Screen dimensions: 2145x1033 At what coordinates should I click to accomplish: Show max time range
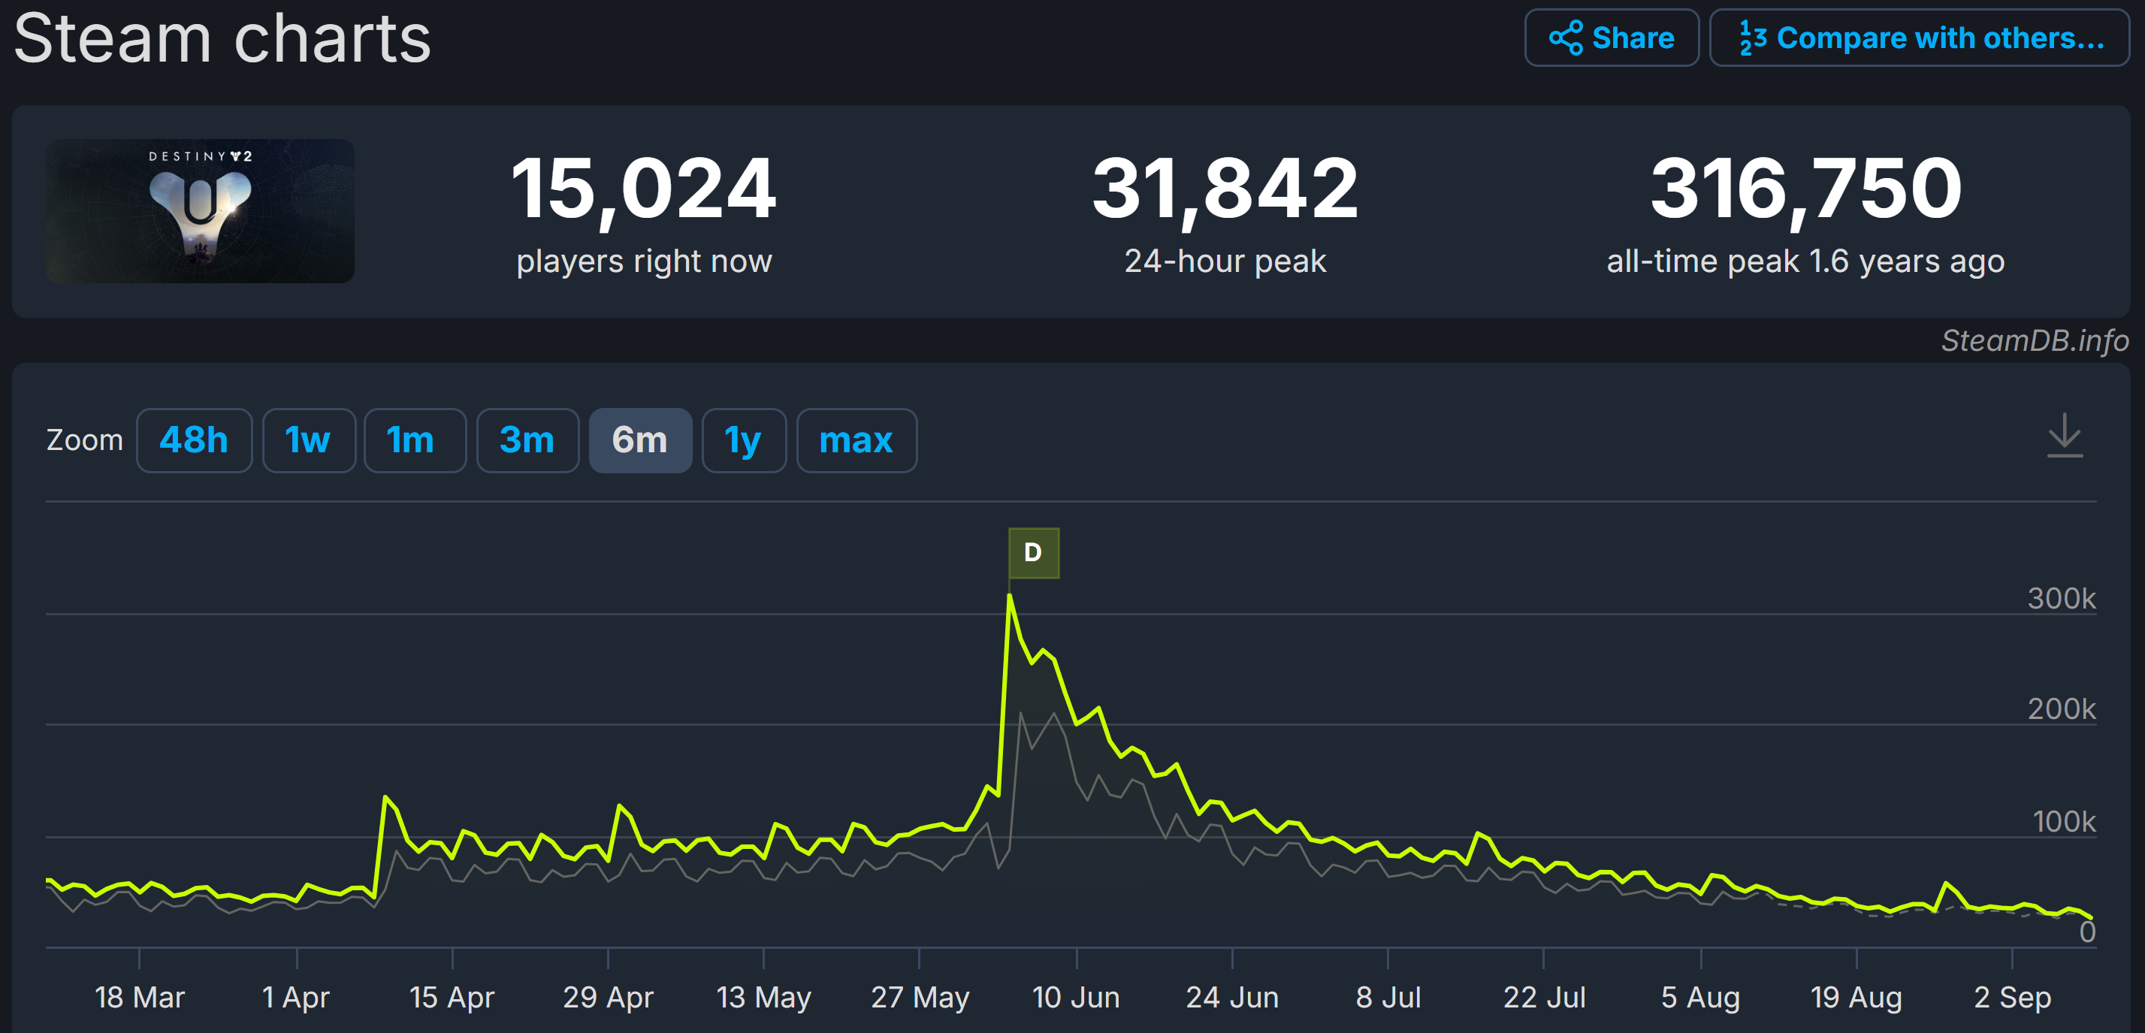point(855,440)
